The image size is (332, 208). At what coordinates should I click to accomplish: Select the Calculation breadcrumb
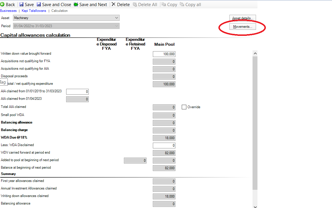(60, 11)
